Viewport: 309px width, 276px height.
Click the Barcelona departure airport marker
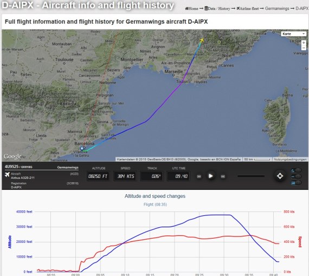coord(82,149)
